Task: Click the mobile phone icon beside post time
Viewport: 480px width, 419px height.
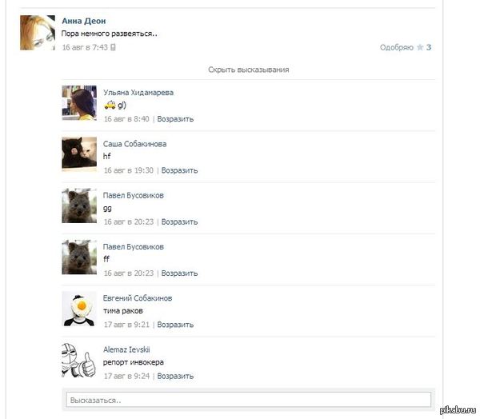Action: pos(113,47)
